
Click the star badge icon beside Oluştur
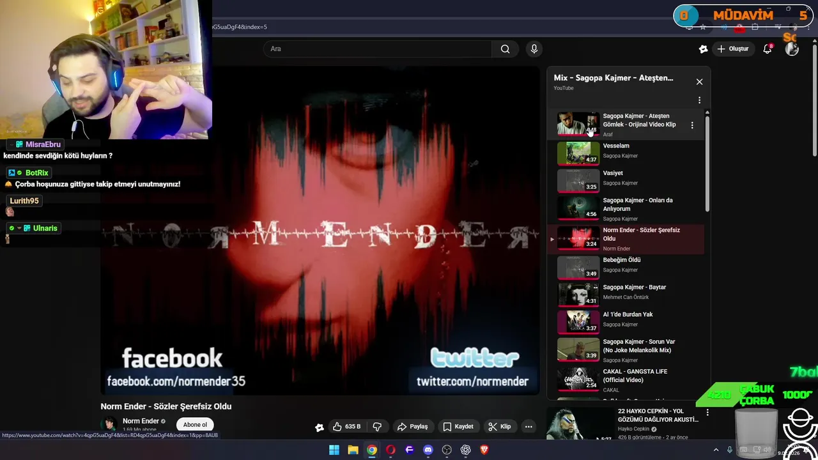[x=703, y=49]
